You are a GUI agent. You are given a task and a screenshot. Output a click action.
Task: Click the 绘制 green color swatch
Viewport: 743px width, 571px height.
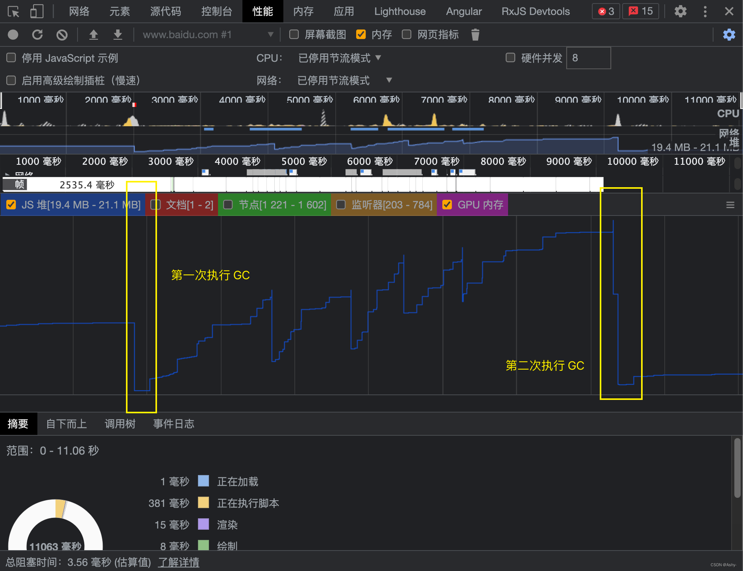pos(203,545)
